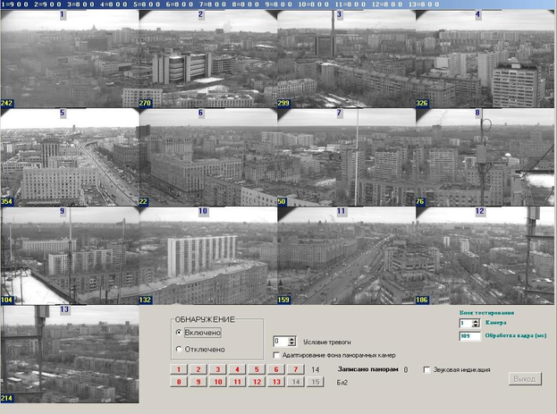Increase the 'Условие тревоги' spinner value
557x414 pixels.
click(292, 338)
